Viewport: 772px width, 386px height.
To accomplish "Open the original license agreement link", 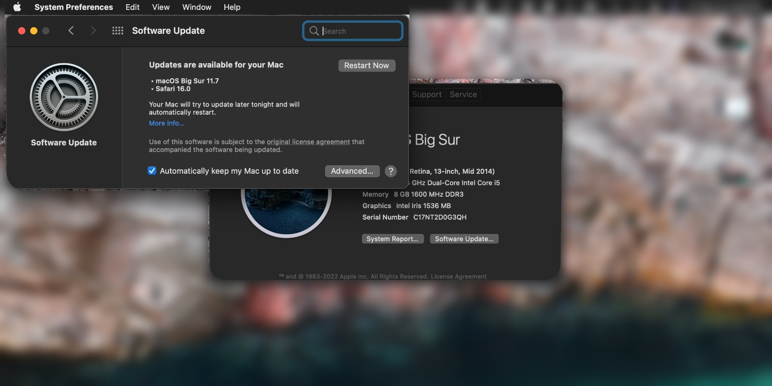I will [308, 142].
